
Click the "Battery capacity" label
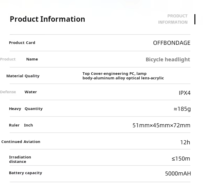click(x=25, y=173)
